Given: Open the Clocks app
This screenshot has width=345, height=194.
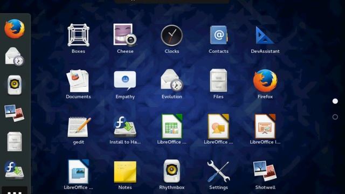Looking at the screenshot, I should (x=171, y=36).
